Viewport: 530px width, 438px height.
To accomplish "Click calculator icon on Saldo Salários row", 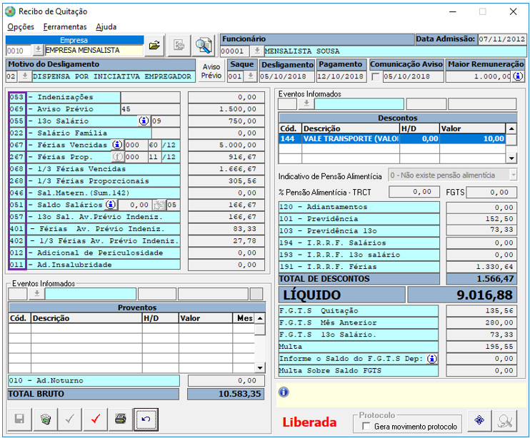I will (x=159, y=205).
